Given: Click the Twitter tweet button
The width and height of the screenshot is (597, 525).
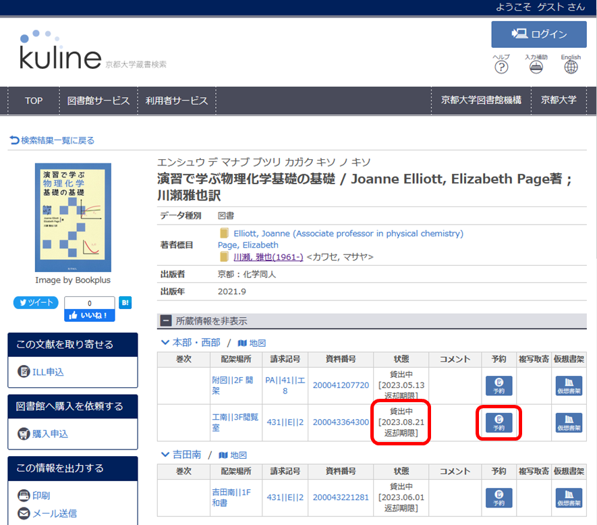Looking at the screenshot, I should (36, 303).
